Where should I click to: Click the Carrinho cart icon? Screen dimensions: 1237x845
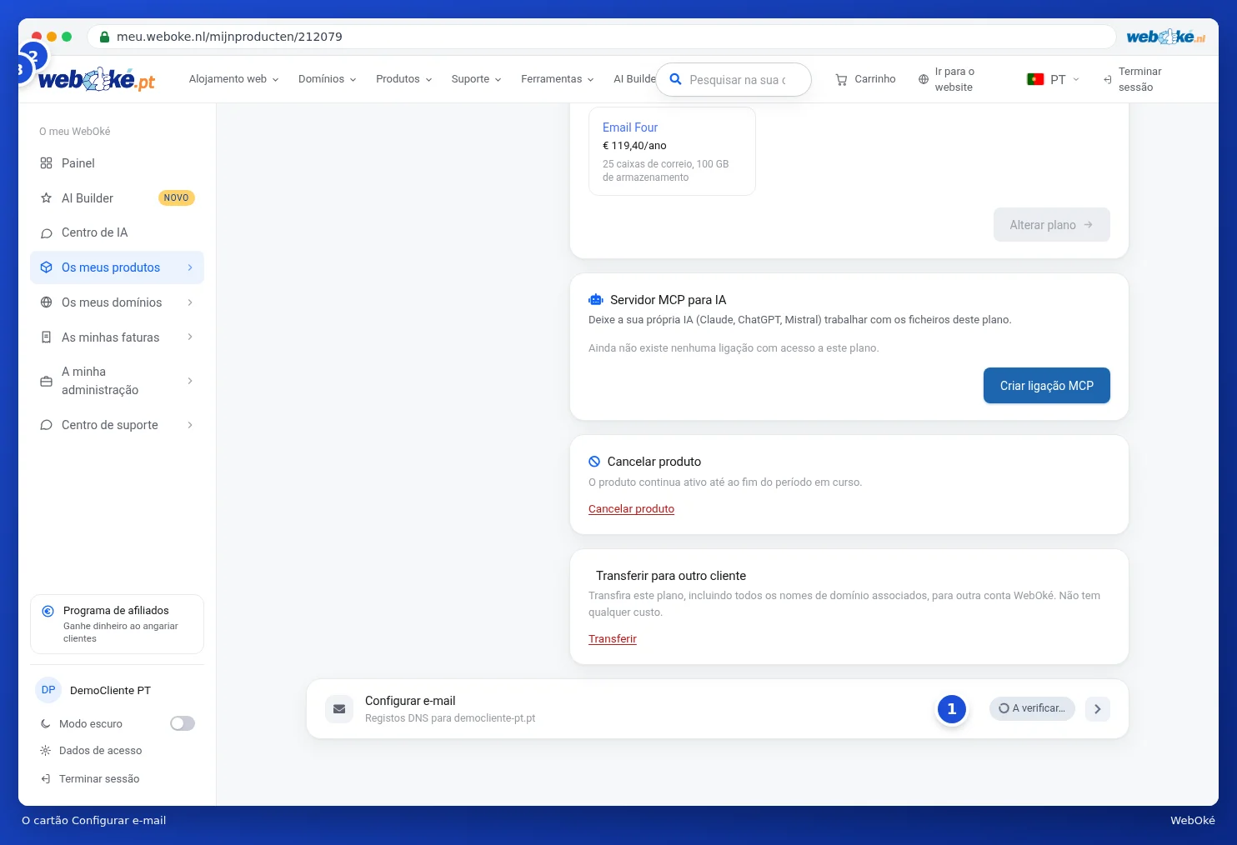tap(841, 79)
